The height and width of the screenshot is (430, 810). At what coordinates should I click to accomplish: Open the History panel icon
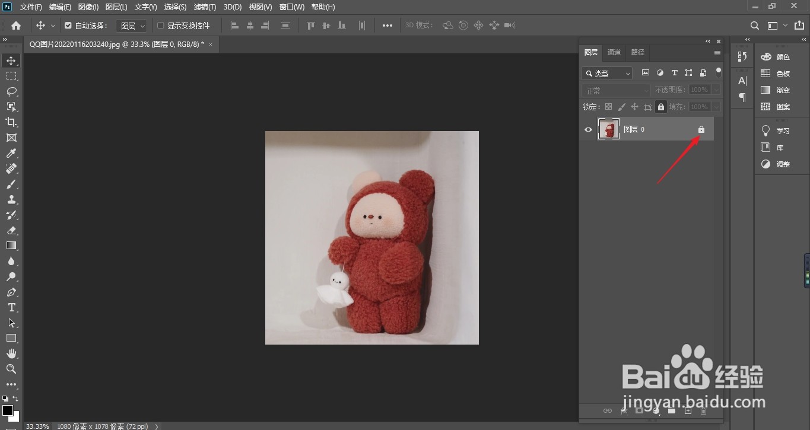[742, 56]
